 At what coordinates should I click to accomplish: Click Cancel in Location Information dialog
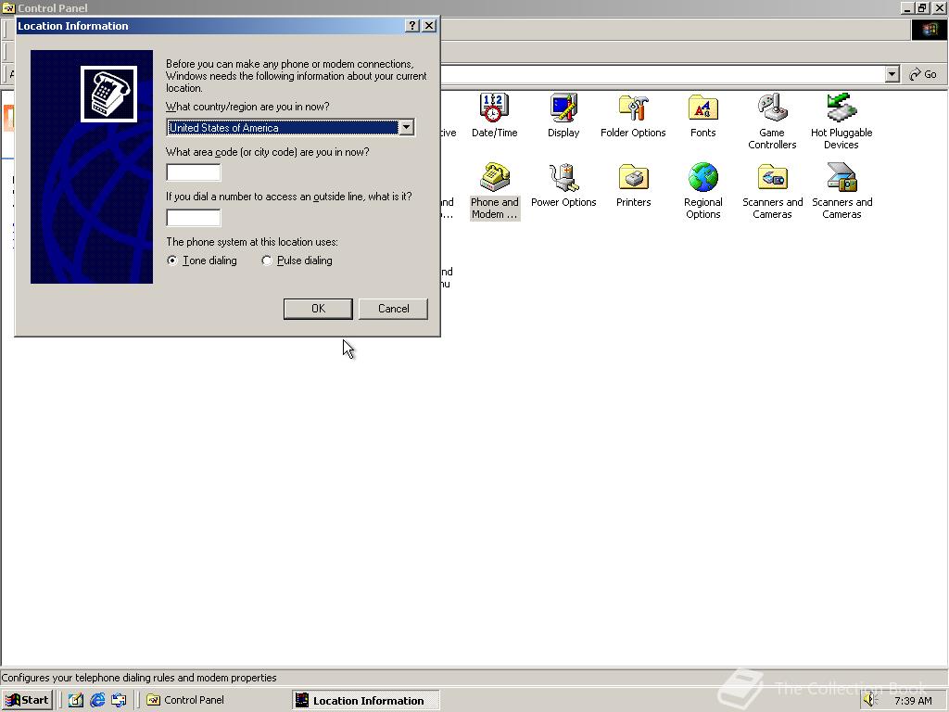tap(393, 309)
